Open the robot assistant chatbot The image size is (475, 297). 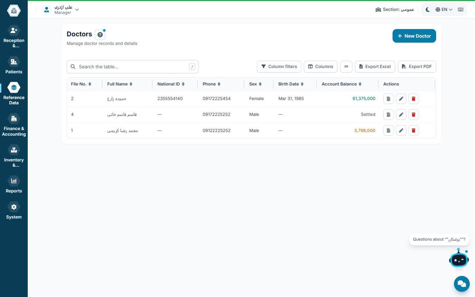[459, 258]
